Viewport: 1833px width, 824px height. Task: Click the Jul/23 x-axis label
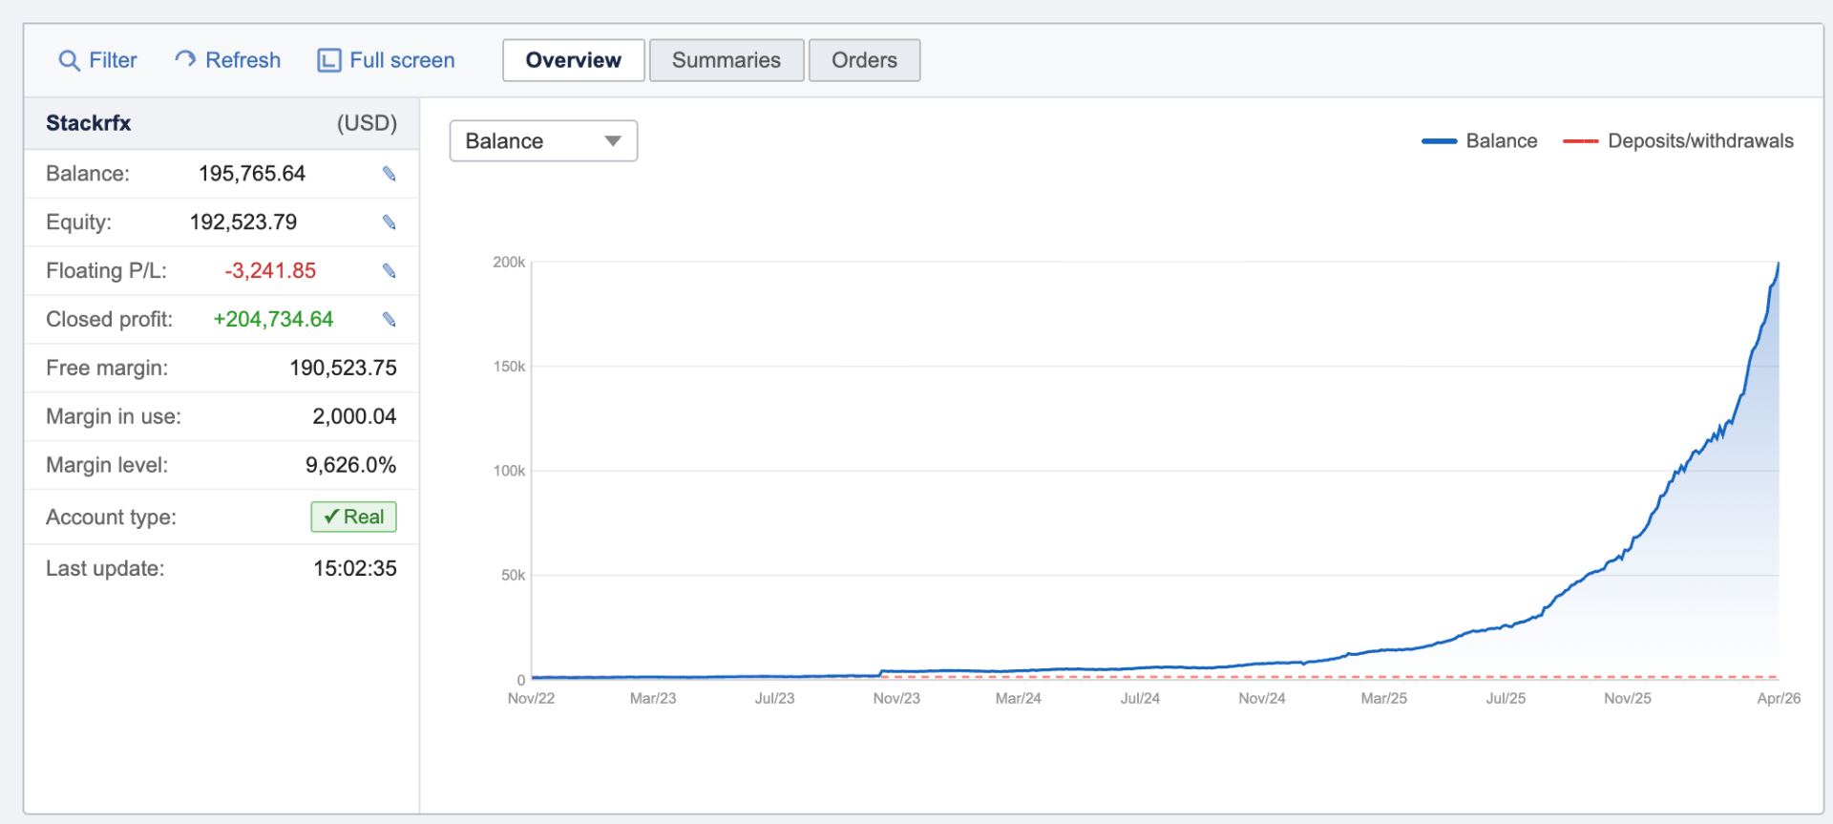point(774,699)
